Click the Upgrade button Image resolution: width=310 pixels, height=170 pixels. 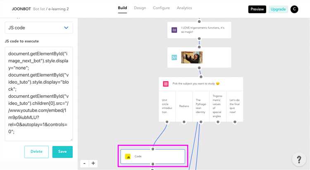pyautogui.click(x=278, y=9)
